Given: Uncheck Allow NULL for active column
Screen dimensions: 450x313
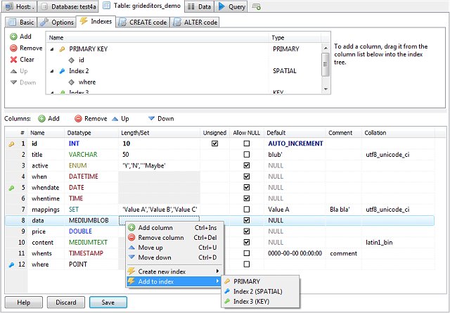Looking at the screenshot, I should pyautogui.click(x=246, y=166).
